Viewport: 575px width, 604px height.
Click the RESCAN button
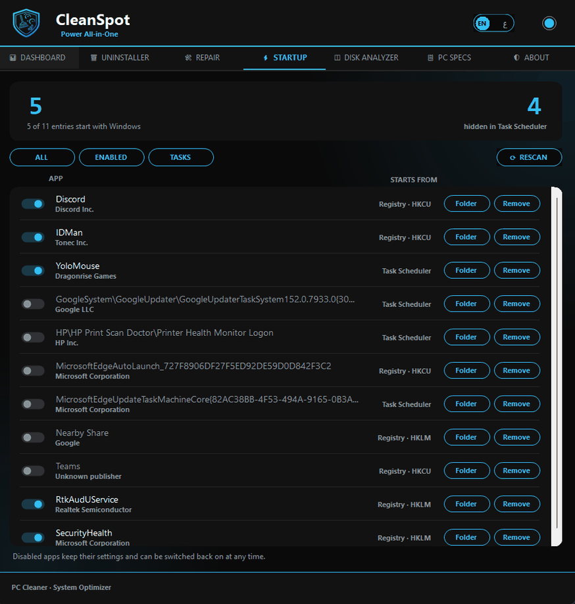point(529,157)
